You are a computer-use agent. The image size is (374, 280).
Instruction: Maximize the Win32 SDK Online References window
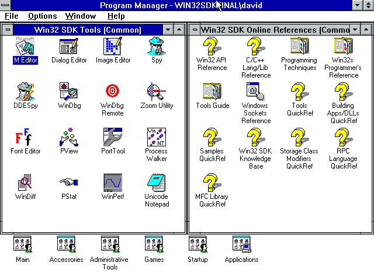[x=366, y=30]
